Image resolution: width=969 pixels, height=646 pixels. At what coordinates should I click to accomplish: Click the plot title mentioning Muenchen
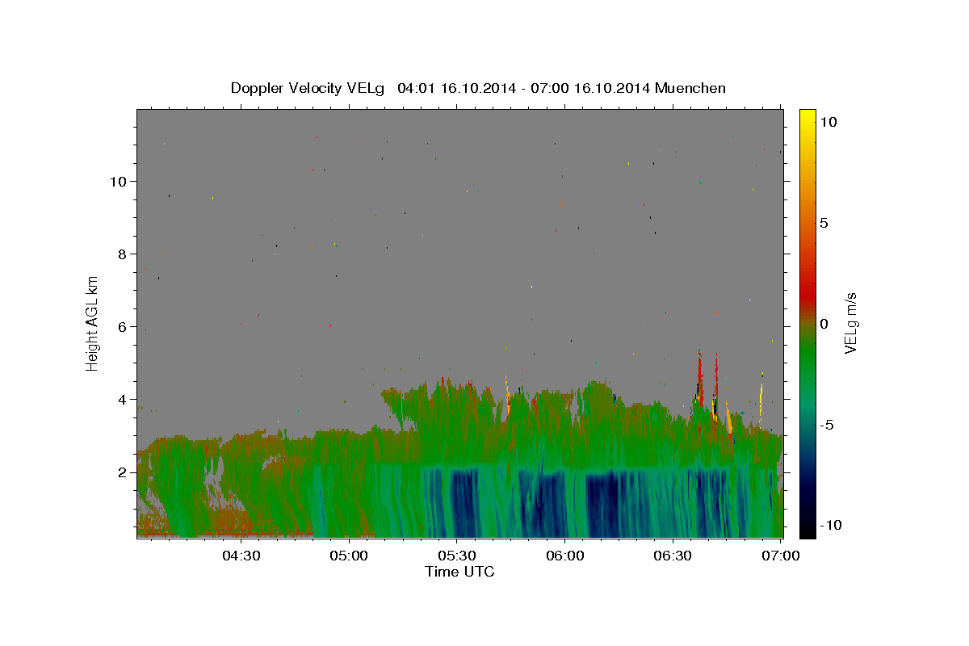(x=478, y=88)
